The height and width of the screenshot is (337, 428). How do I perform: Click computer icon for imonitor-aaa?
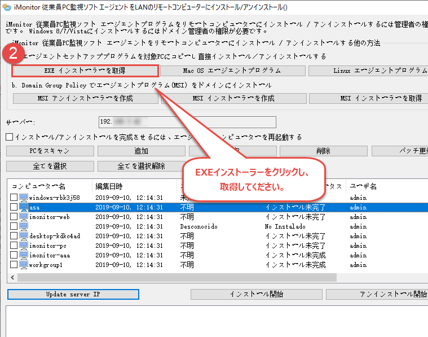24,255
